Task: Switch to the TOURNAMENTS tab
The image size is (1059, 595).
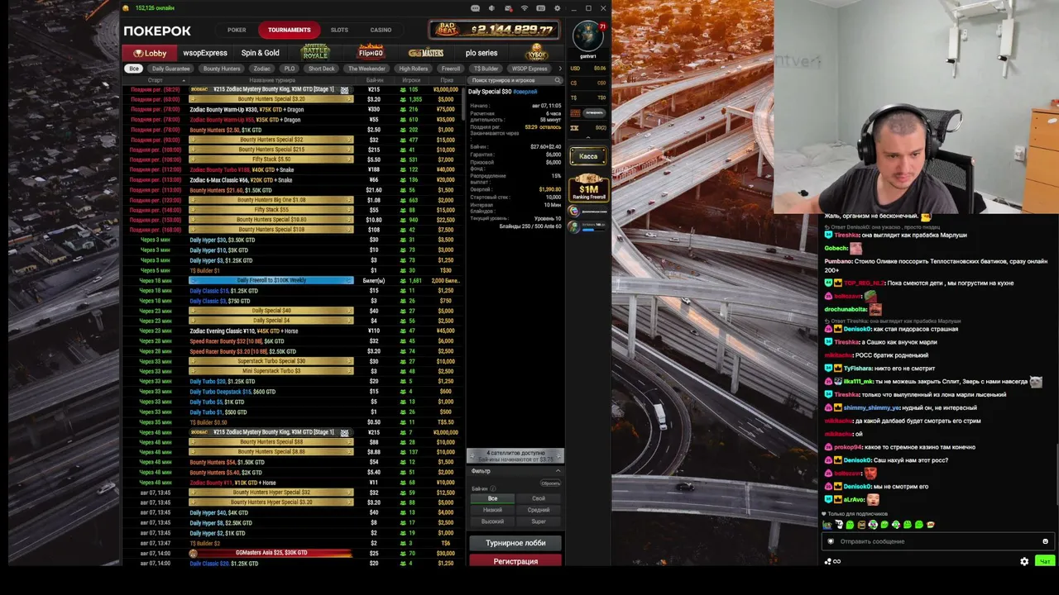Action: [290, 31]
